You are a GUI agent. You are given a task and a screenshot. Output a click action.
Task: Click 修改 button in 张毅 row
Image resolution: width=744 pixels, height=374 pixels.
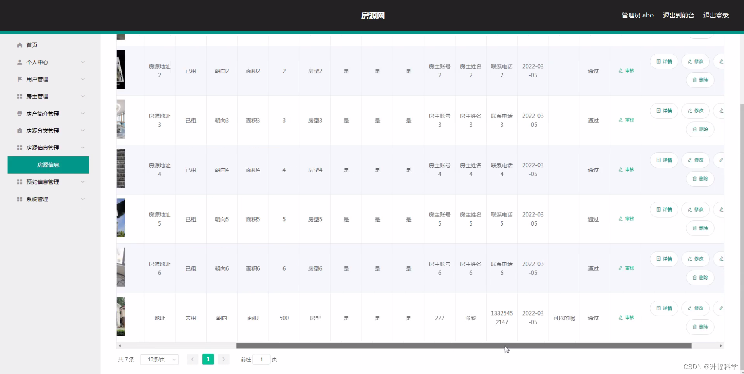tap(696, 308)
